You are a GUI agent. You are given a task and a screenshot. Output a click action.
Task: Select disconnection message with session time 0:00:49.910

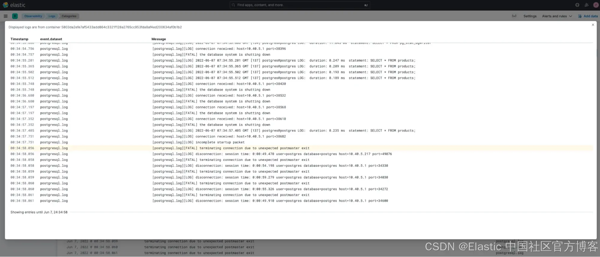(270, 201)
